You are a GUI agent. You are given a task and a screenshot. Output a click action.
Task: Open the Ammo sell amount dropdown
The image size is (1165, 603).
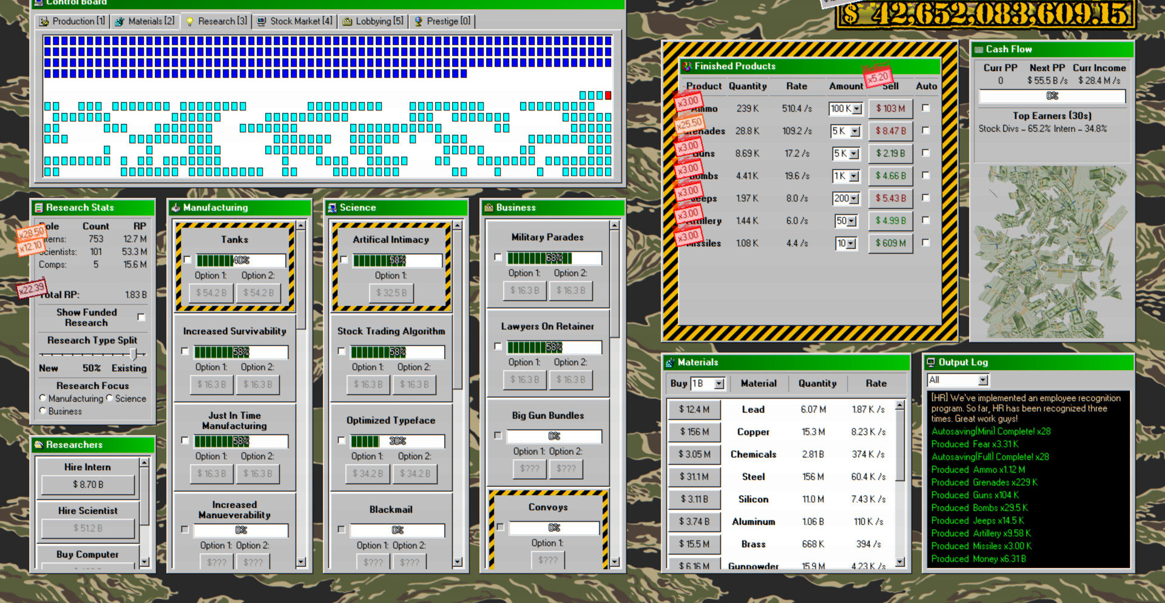click(857, 109)
